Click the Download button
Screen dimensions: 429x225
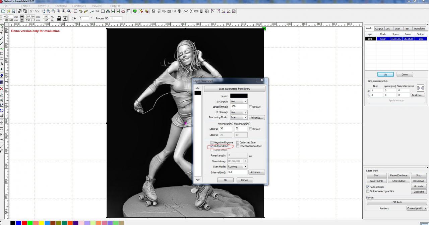click(x=419, y=181)
